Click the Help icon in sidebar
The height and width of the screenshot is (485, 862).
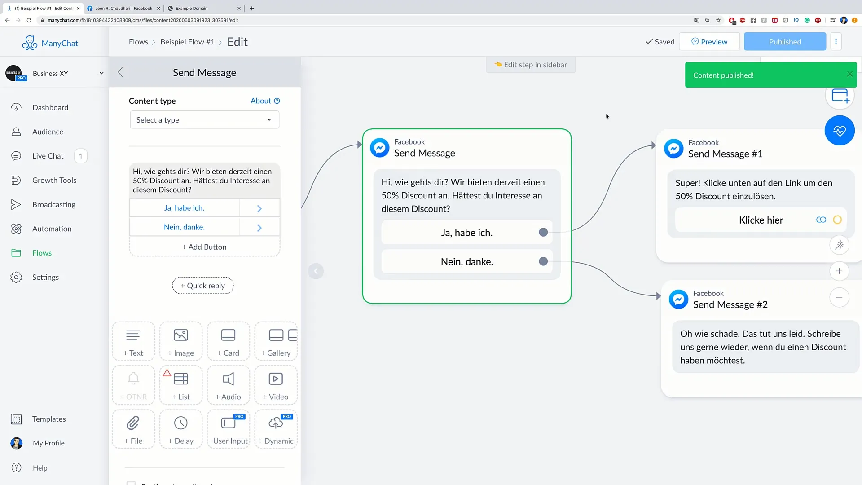tap(16, 468)
